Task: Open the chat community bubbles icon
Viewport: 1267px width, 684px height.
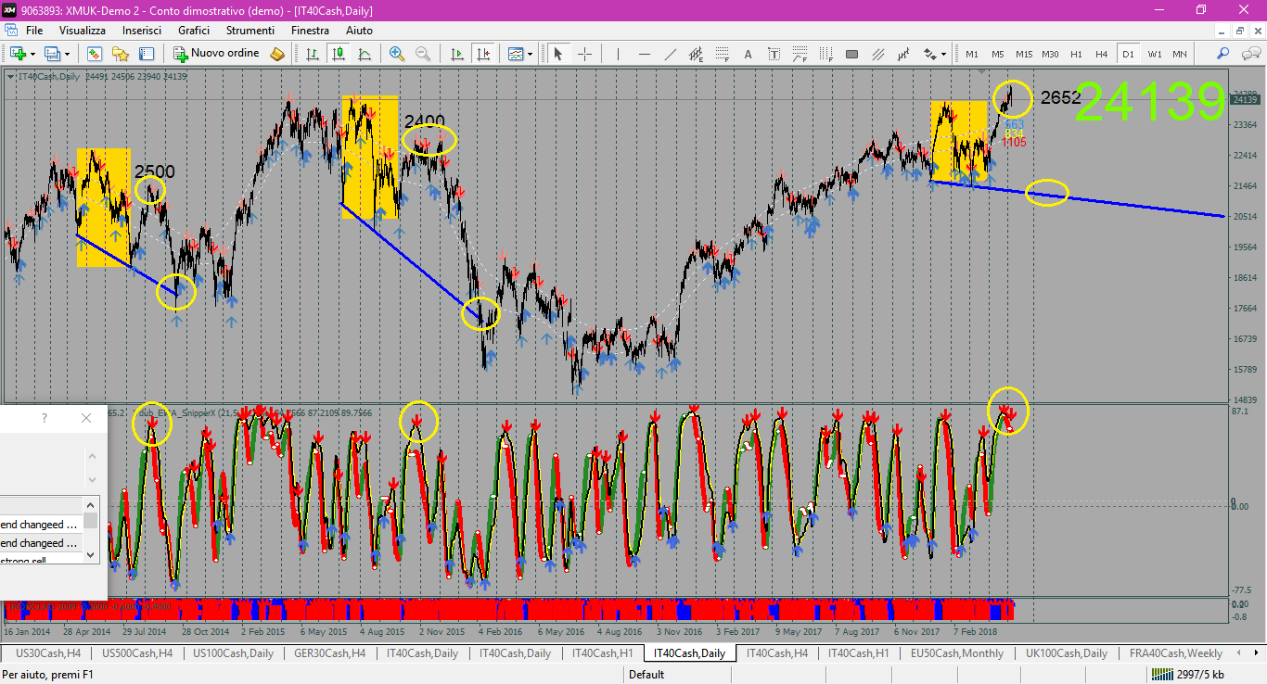Action: click(x=1250, y=54)
